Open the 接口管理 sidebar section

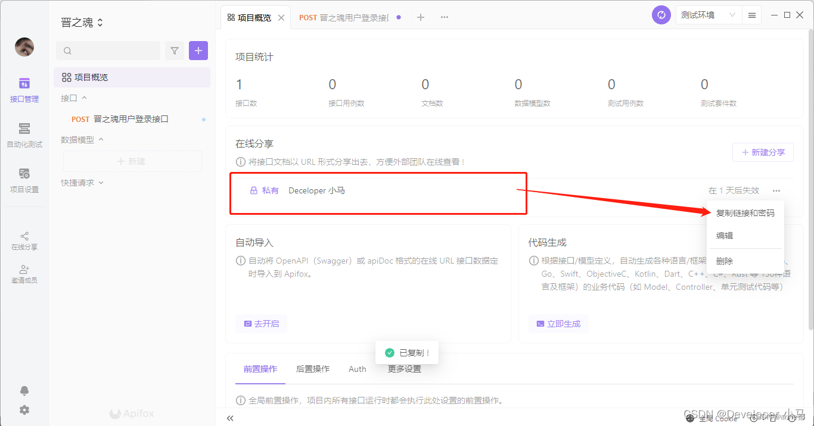point(24,90)
